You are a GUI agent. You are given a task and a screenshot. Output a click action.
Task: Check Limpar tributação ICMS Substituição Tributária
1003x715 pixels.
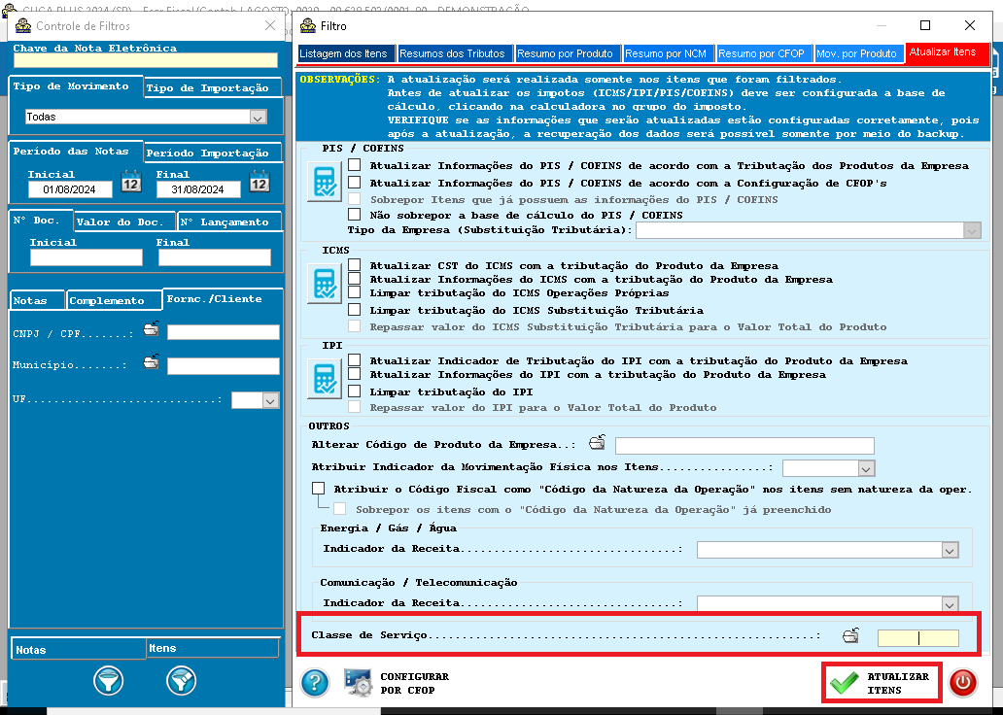tap(355, 310)
